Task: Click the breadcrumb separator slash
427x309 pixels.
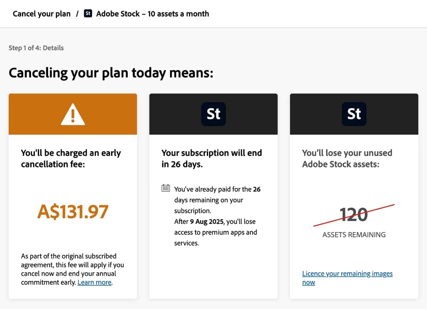Action: [x=77, y=14]
